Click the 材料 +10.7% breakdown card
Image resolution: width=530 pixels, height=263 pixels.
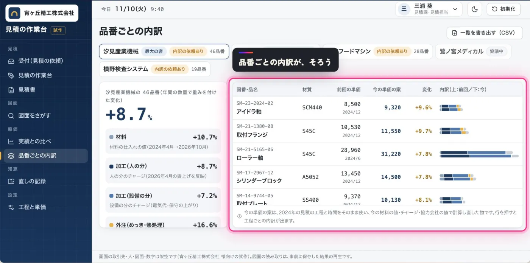[x=163, y=141]
